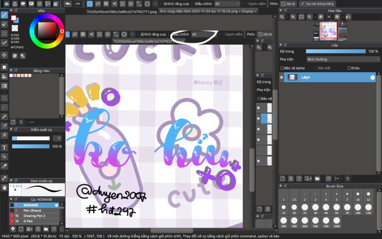Click the cloud save icon
The height and width of the screenshot is (239, 382).
[x=6, y=4]
